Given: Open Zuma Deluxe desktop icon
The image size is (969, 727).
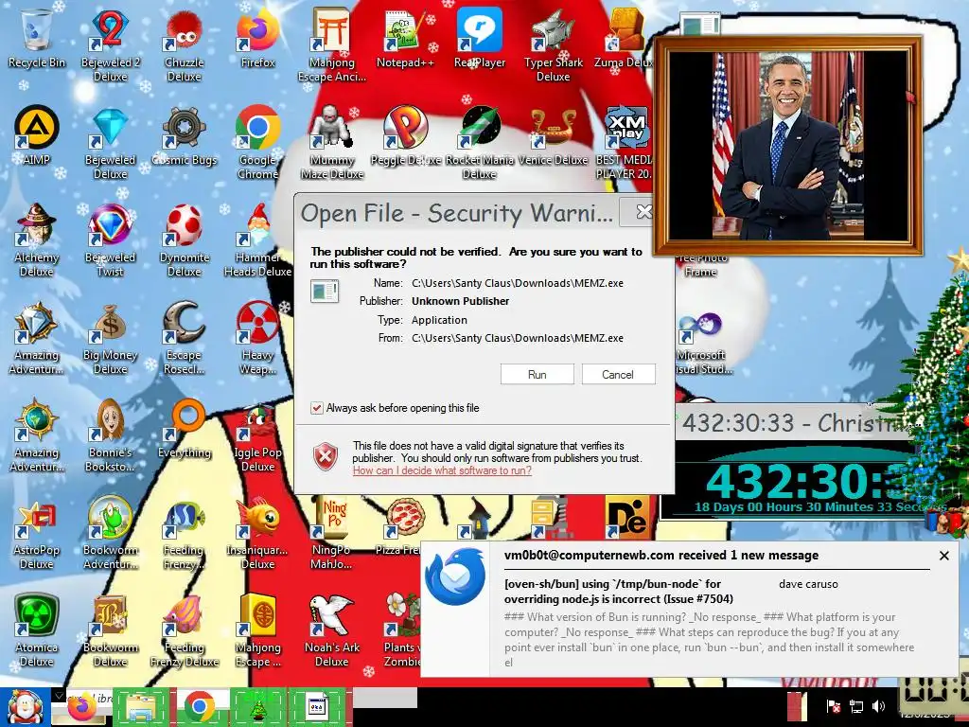Looking at the screenshot, I should point(623,38).
